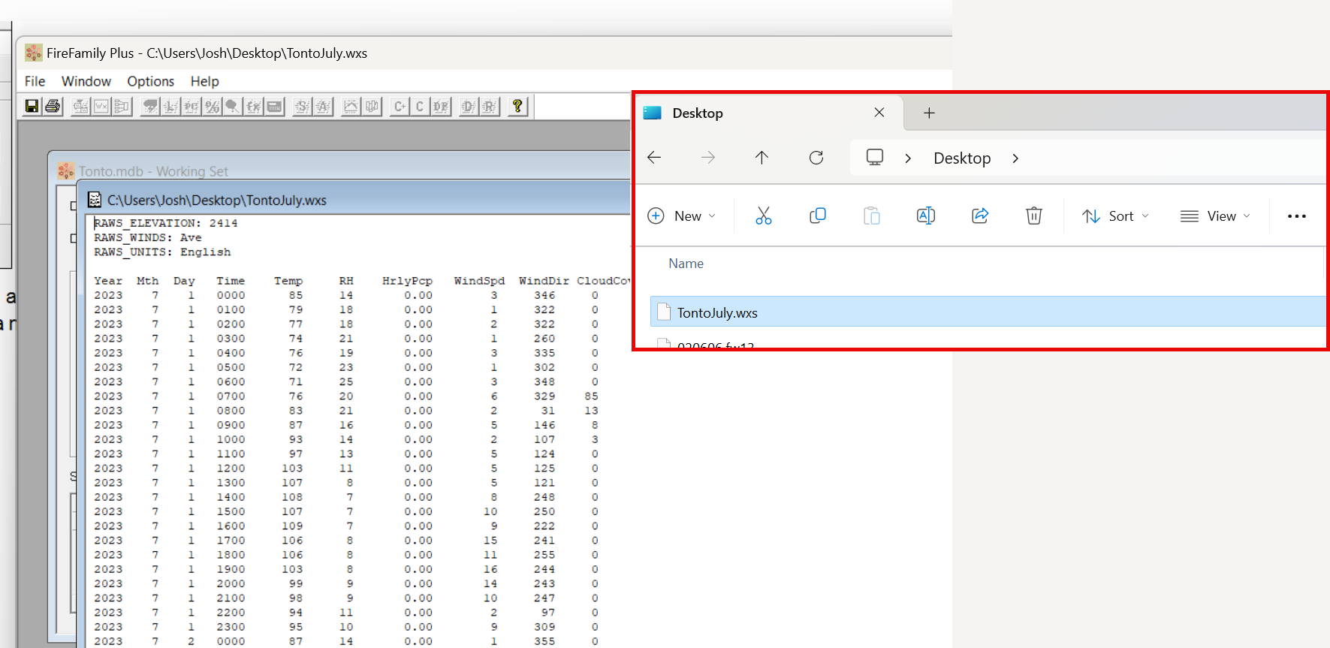
Task: Open the File menu
Action: tap(35, 81)
